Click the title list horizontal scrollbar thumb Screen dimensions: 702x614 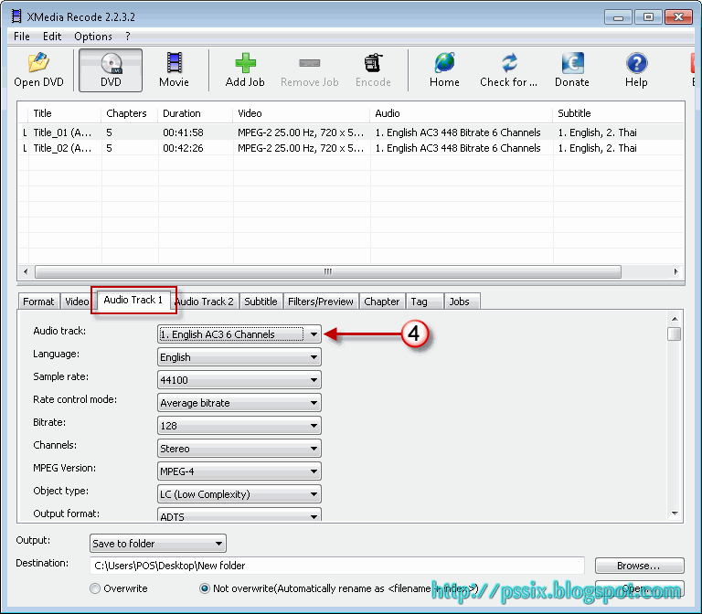328,271
